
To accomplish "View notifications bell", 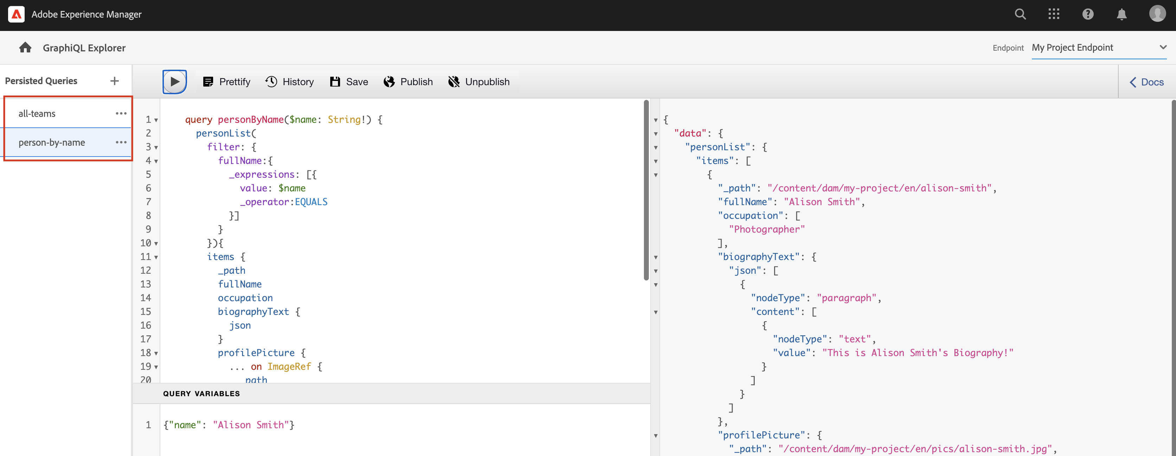I will pyautogui.click(x=1122, y=14).
